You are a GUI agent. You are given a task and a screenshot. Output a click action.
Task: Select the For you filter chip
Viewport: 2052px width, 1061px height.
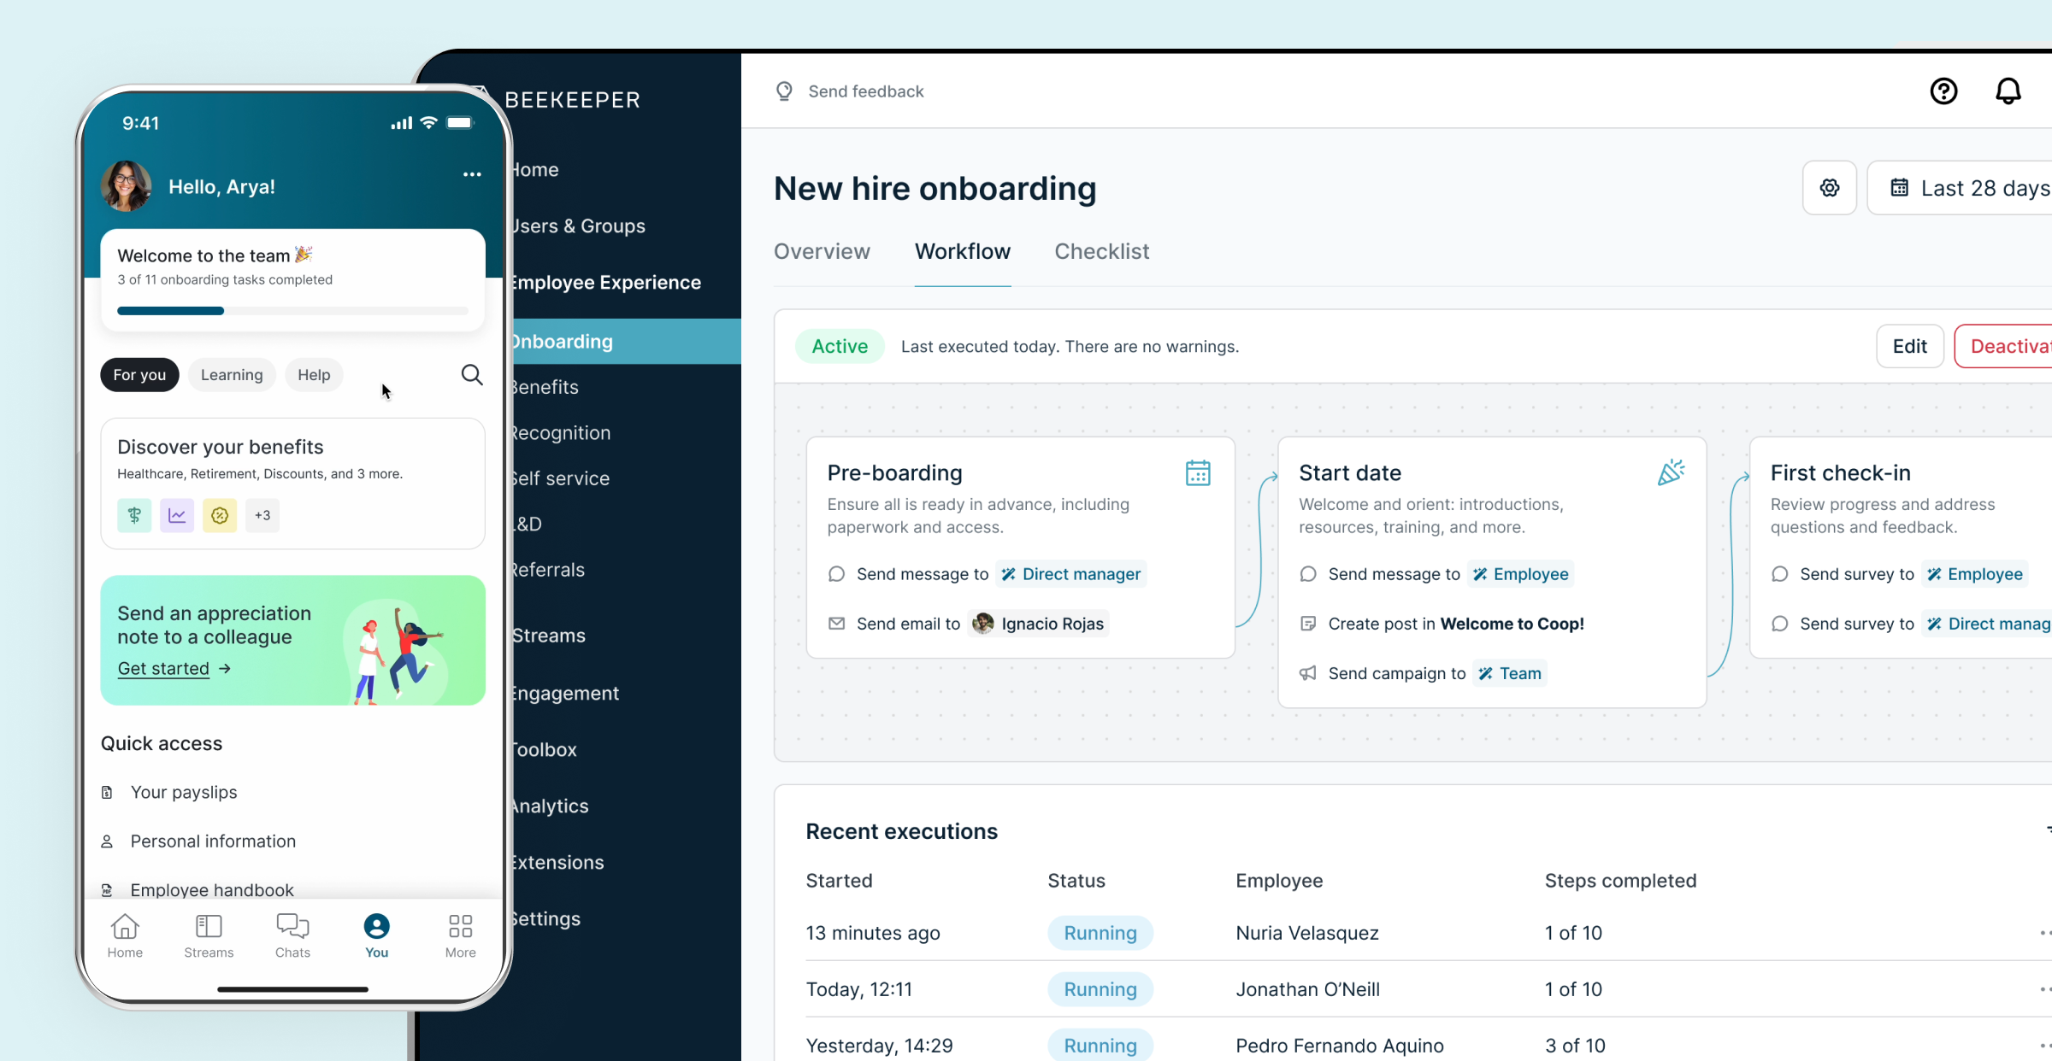tap(139, 375)
